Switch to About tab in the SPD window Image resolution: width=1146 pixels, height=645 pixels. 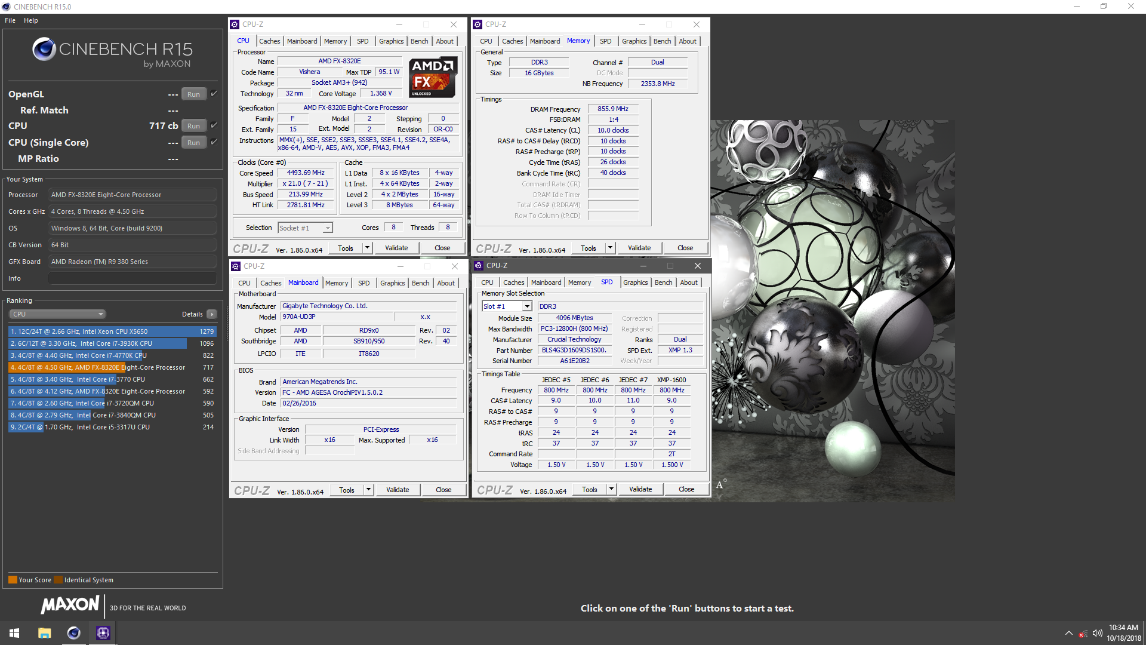688,282
